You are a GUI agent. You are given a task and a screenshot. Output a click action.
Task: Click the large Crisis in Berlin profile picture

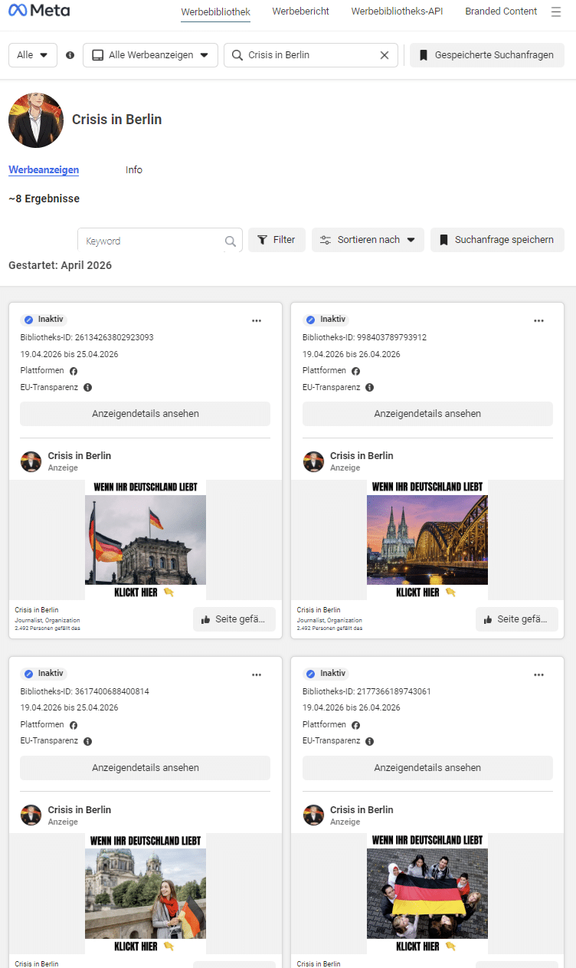(x=36, y=120)
